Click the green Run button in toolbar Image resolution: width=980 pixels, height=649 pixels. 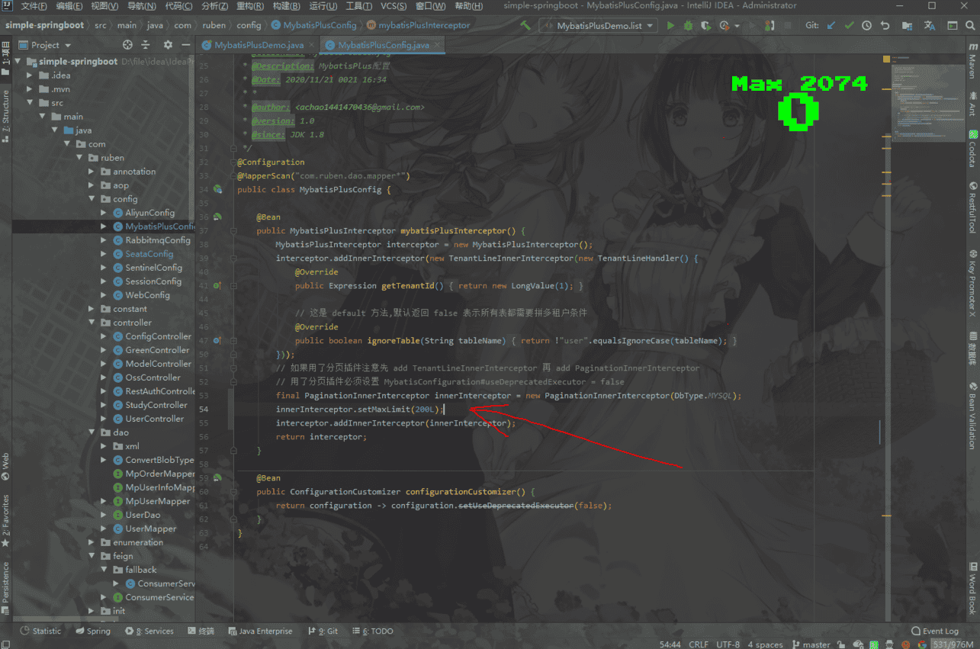(671, 25)
